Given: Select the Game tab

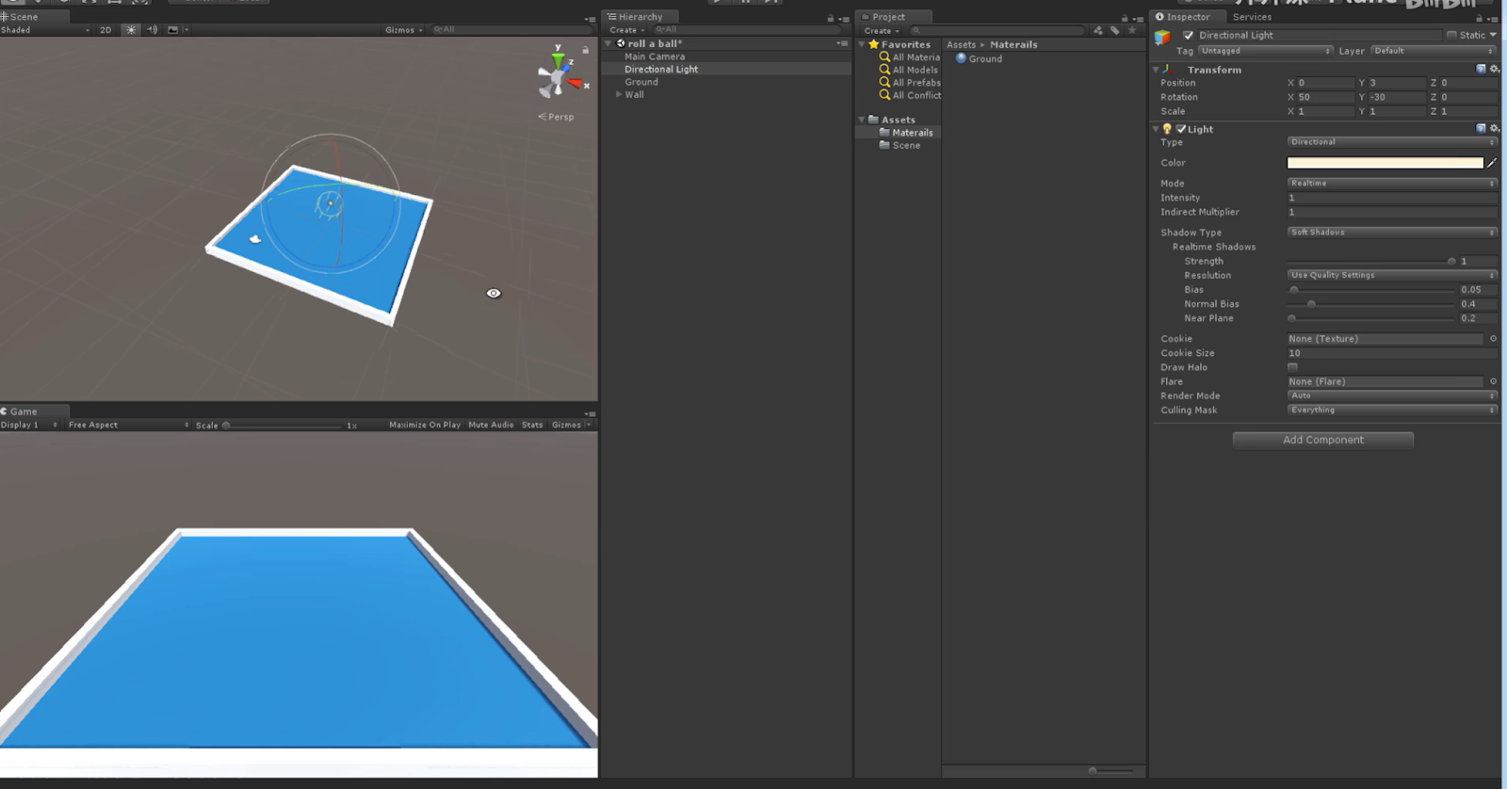Looking at the screenshot, I should (24, 411).
